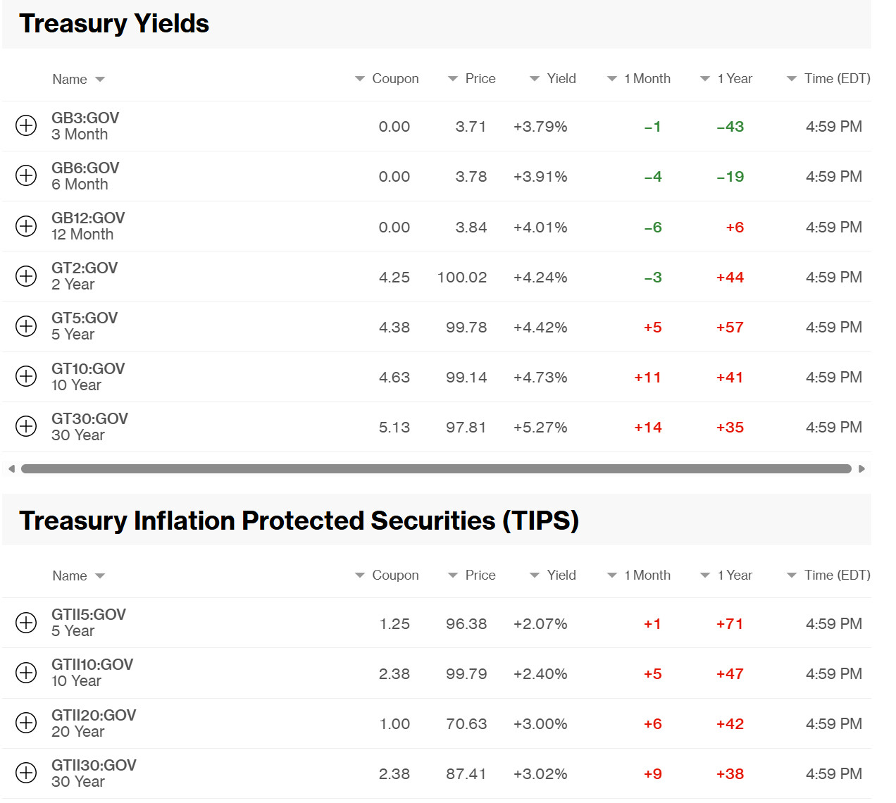
Task: Sort TIPS table by Yield column
Action: (553, 575)
